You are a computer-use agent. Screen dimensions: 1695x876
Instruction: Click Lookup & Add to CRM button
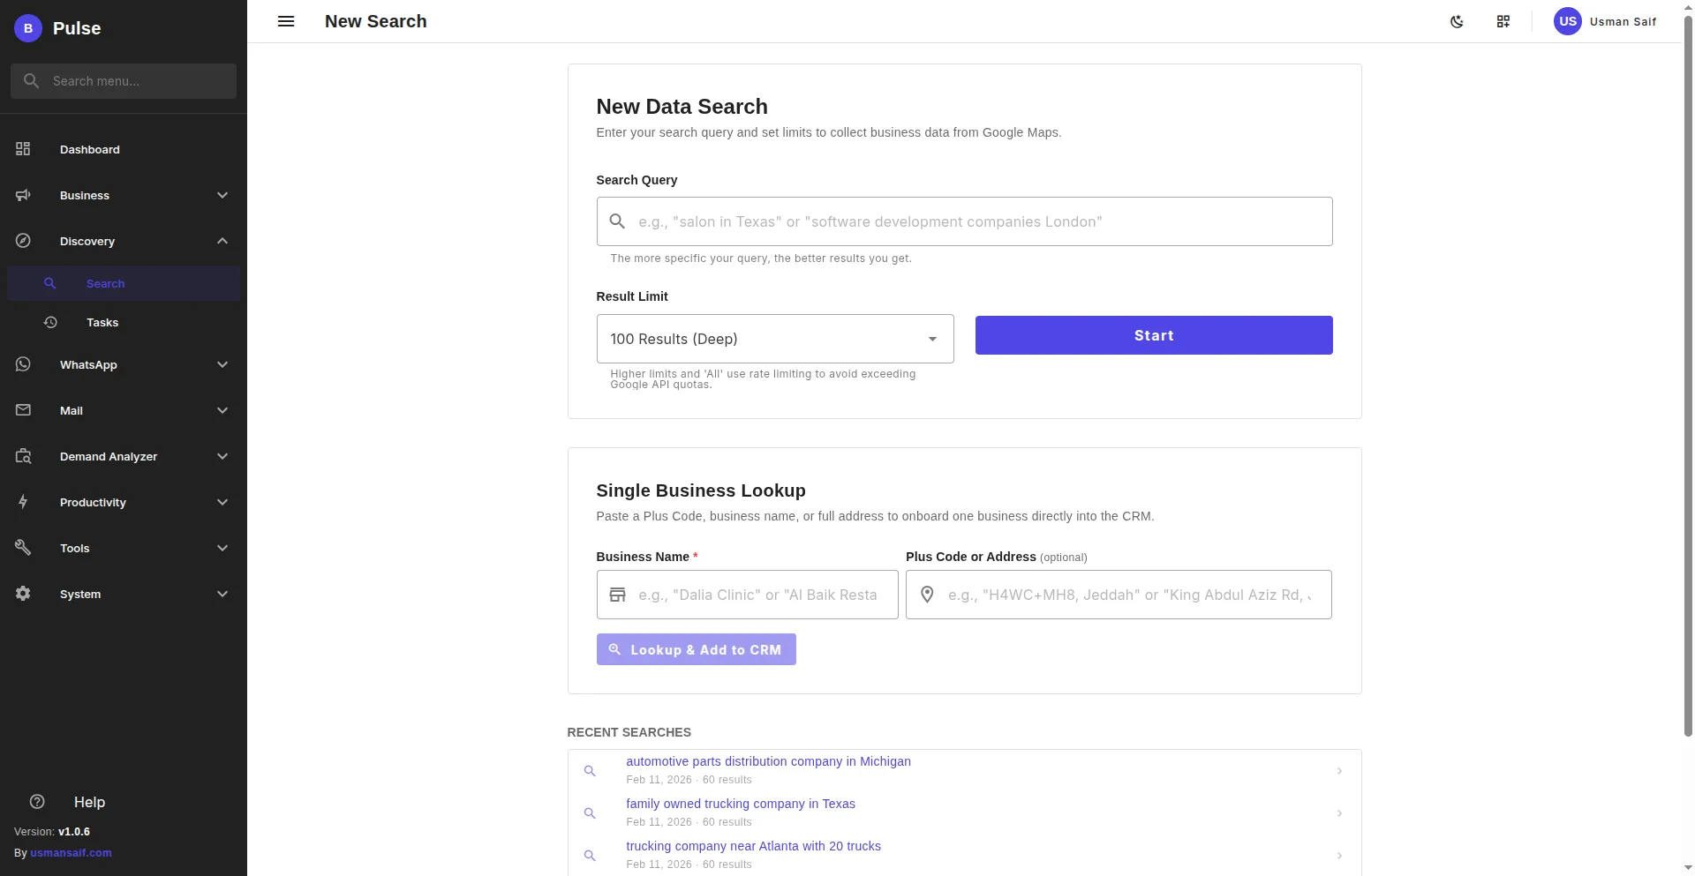click(696, 649)
